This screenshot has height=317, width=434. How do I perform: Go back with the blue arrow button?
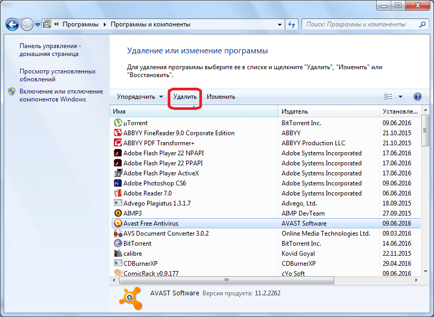12,24
